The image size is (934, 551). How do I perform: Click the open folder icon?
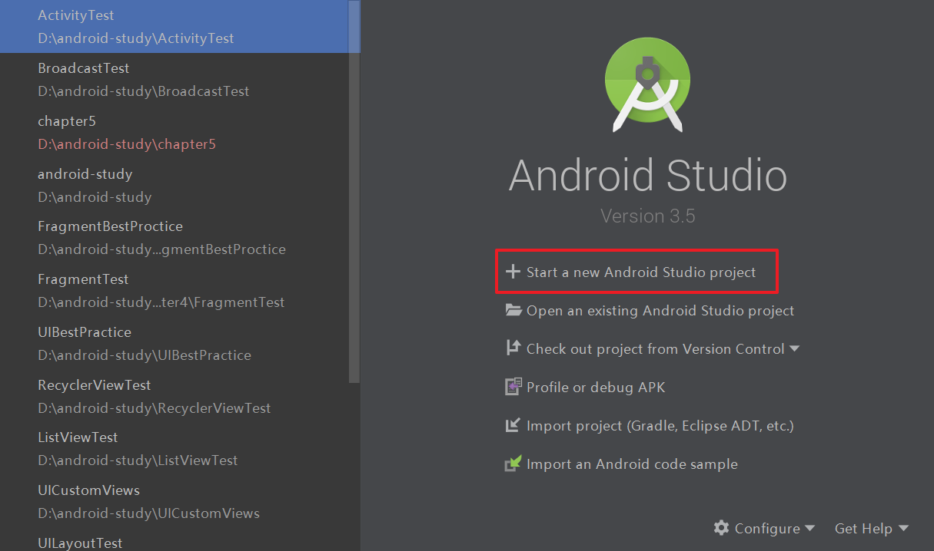(x=514, y=310)
